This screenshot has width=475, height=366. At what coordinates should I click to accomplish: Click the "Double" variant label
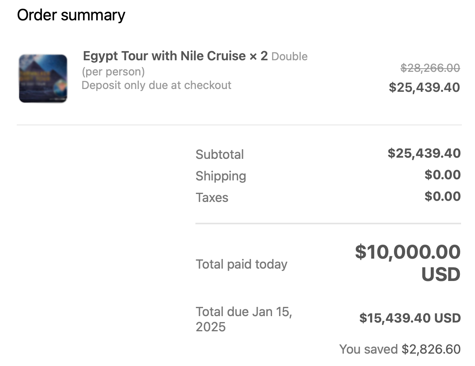290,57
